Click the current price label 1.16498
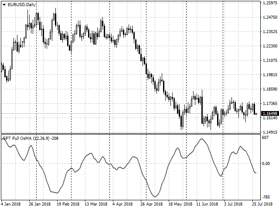This screenshot has width=279, height=209. pyautogui.click(x=270, y=113)
